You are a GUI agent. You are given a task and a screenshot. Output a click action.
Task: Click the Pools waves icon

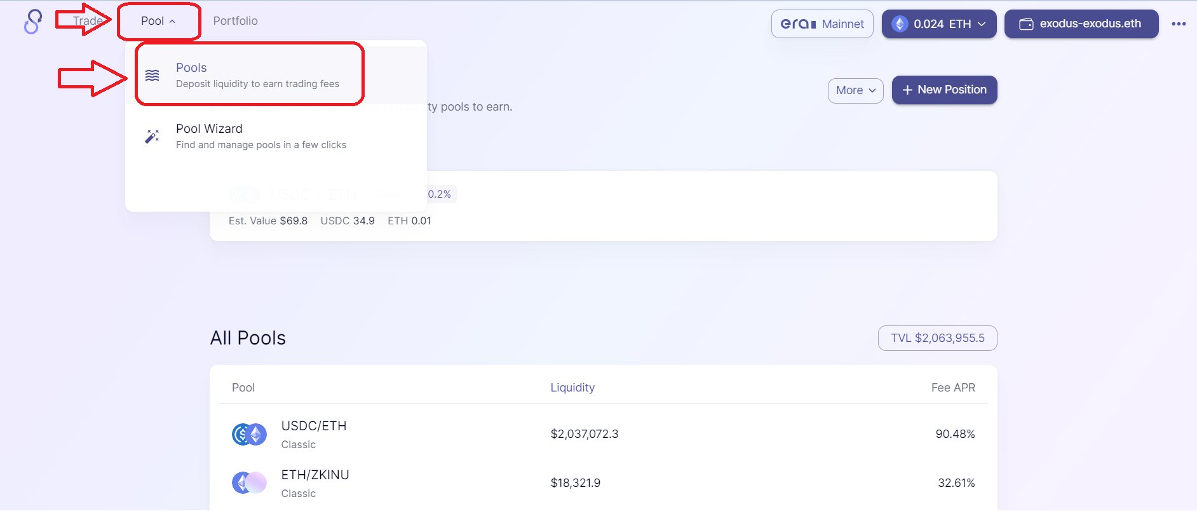click(x=152, y=75)
